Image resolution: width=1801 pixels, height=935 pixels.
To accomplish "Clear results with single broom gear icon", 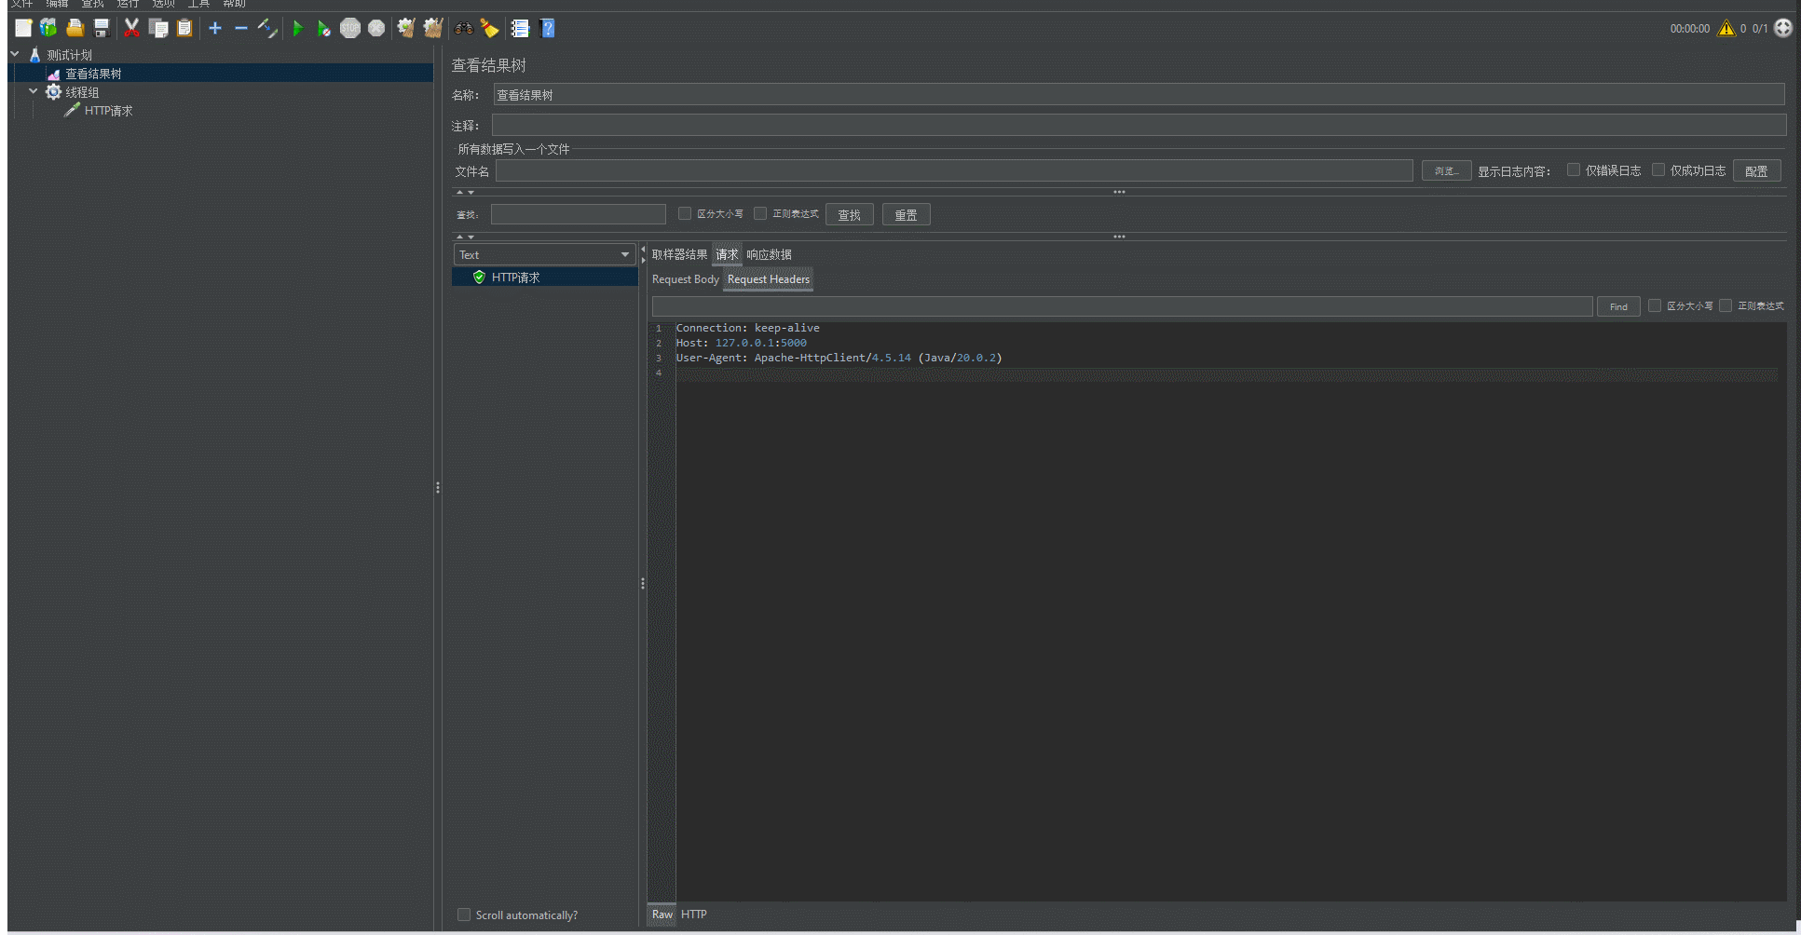I will click(406, 29).
